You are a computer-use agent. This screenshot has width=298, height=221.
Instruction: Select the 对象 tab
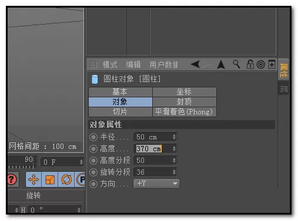[120, 102]
